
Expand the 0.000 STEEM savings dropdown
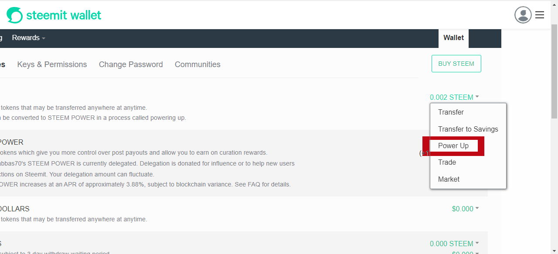click(454, 244)
